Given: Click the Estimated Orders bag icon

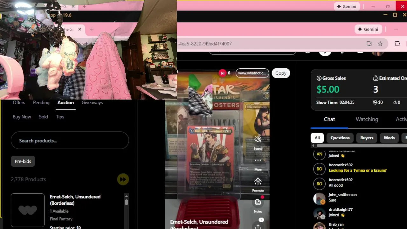Looking at the screenshot, I should (x=376, y=78).
